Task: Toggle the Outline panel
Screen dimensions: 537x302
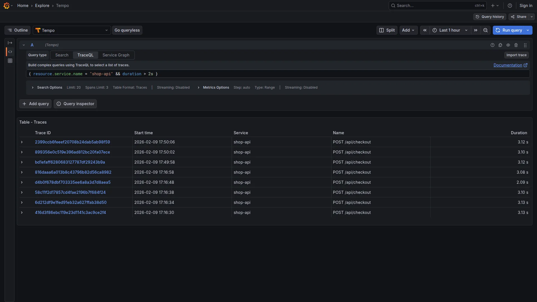Action: [17, 30]
